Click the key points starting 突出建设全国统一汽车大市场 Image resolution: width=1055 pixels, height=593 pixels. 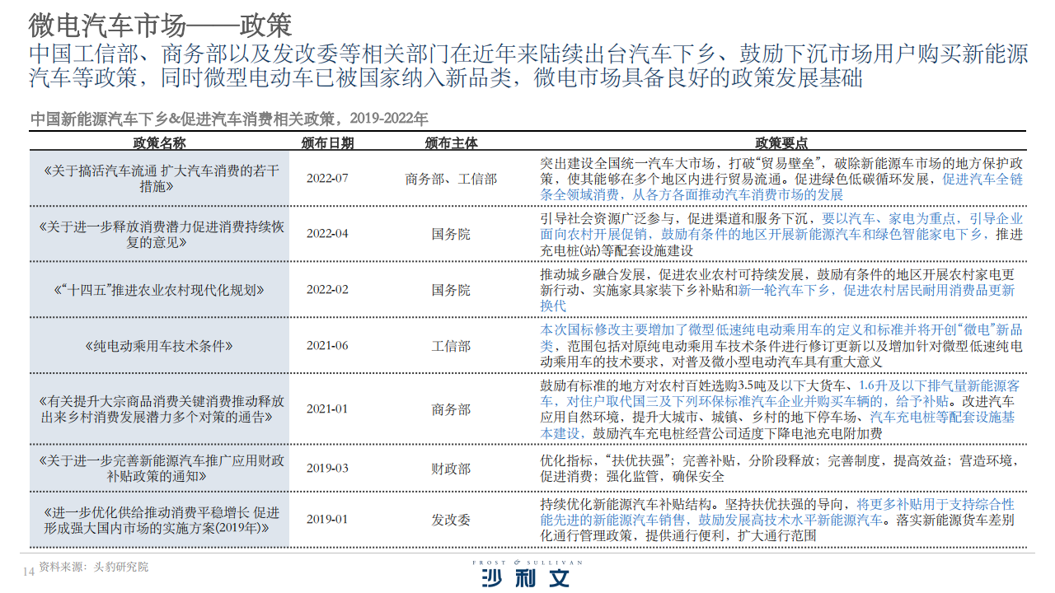[782, 179]
